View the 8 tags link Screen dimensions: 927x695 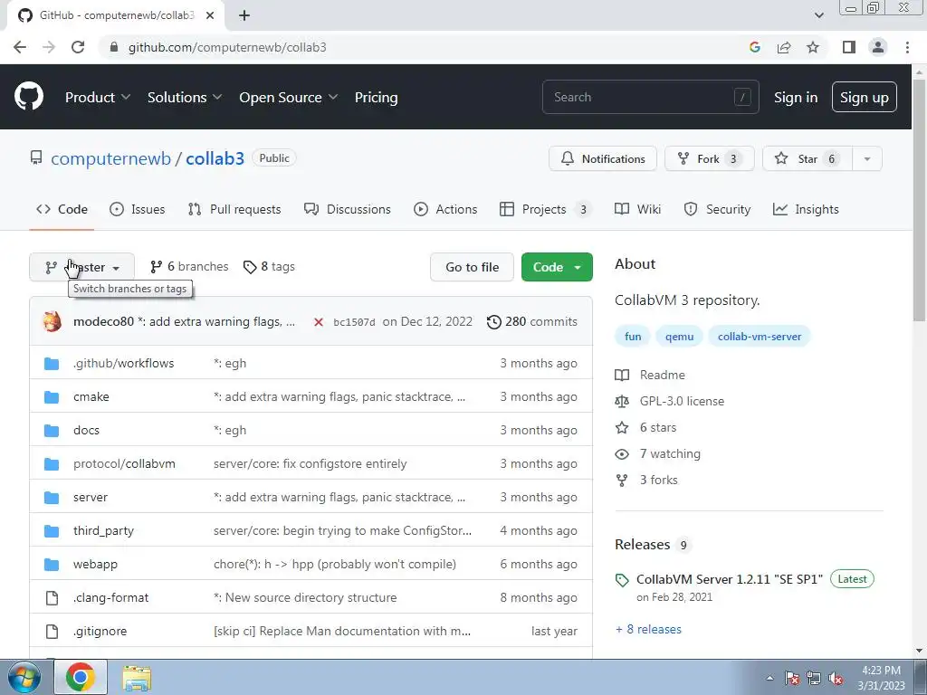tap(269, 267)
